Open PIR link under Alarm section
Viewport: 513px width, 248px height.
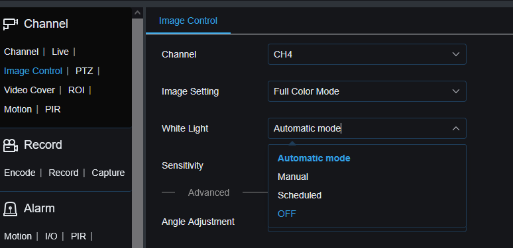coord(78,236)
